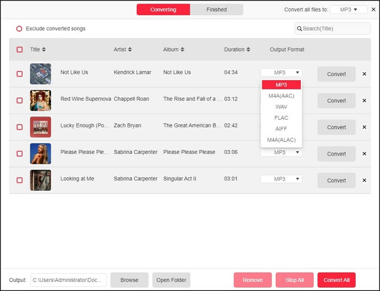Click artist Kendrick Lamar
The height and width of the screenshot is (291, 380).
coord(132,72)
